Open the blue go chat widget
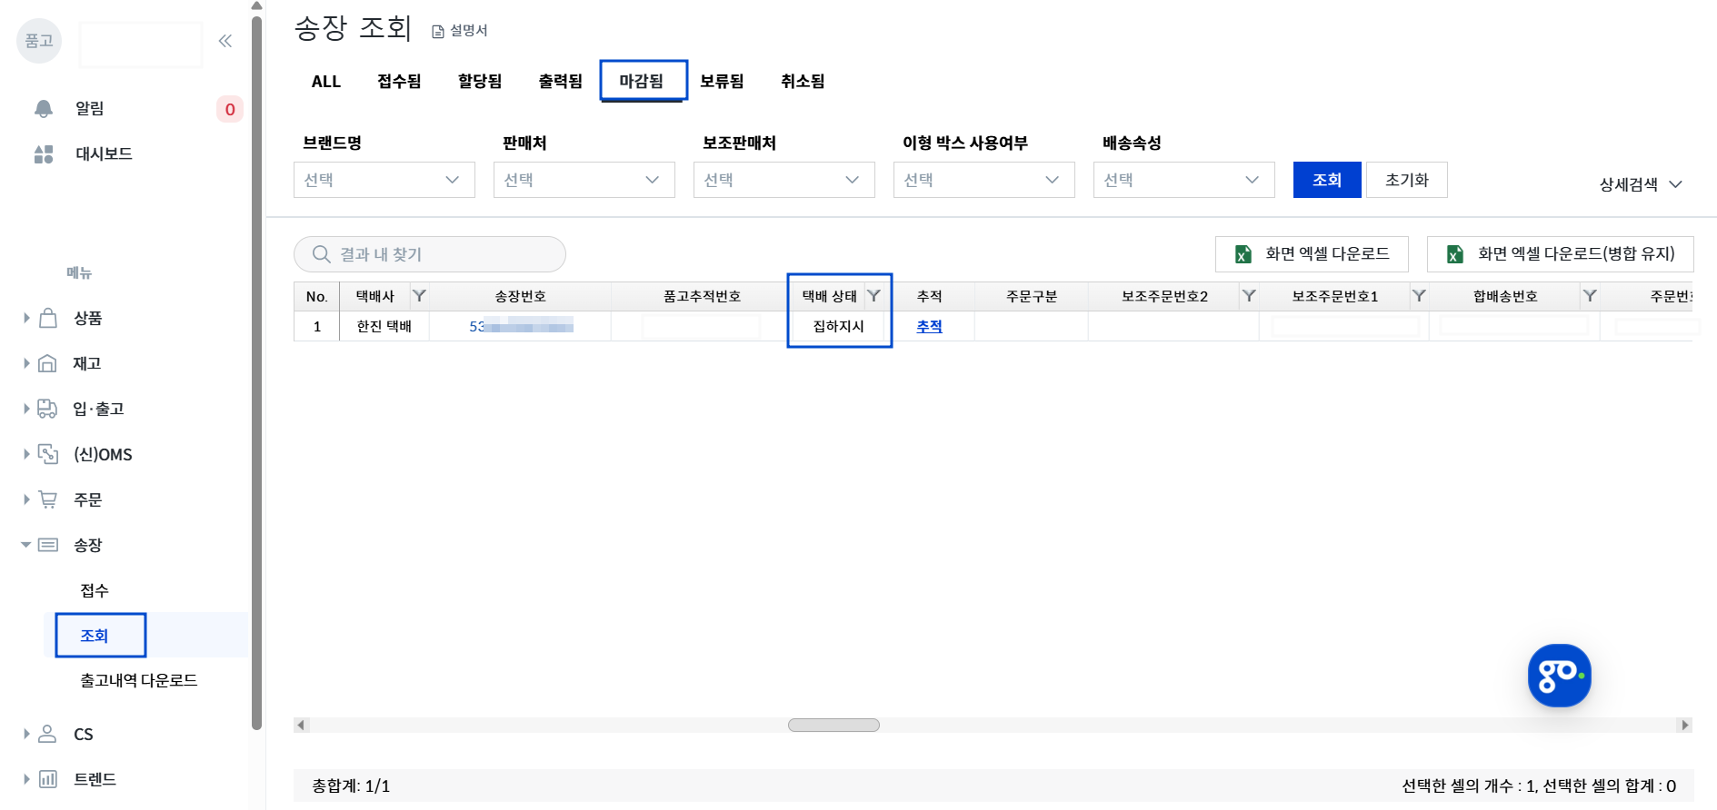Image resolution: width=1717 pixels, height=810 pixels. [x=1560, y=676]
